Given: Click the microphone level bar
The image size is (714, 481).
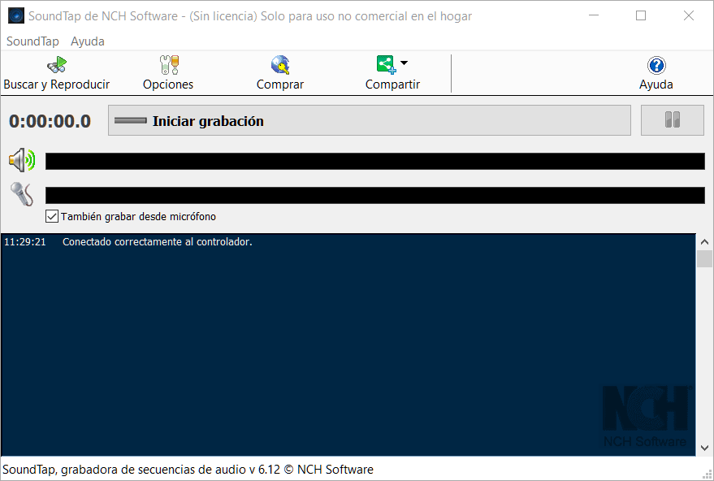Looking at the screenshot, I should (x=374, y=195).
